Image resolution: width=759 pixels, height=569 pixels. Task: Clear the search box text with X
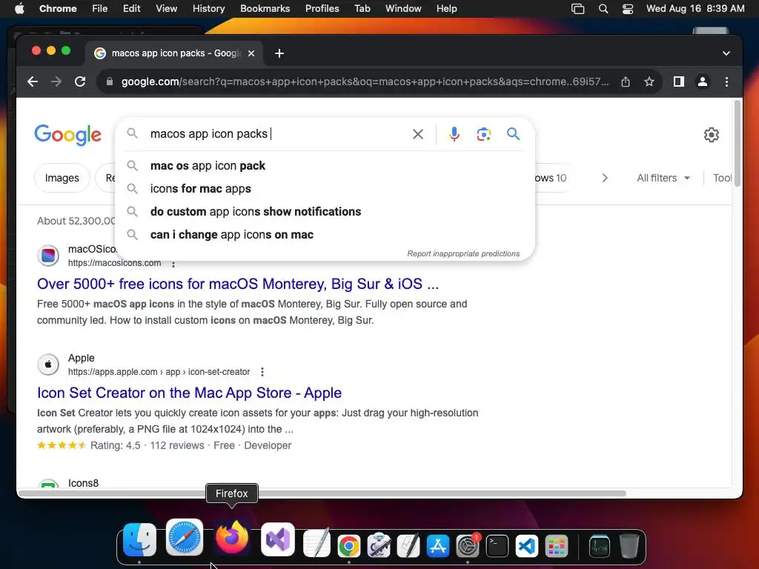click(x=418, y=134)
